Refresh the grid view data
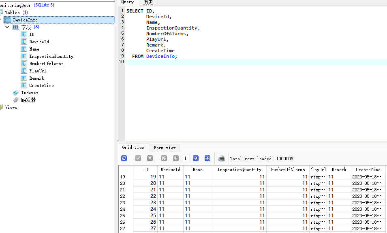Image resolution: width=387 pixels, height=233 pixels. pyautogui.click(x=124, y=159)
